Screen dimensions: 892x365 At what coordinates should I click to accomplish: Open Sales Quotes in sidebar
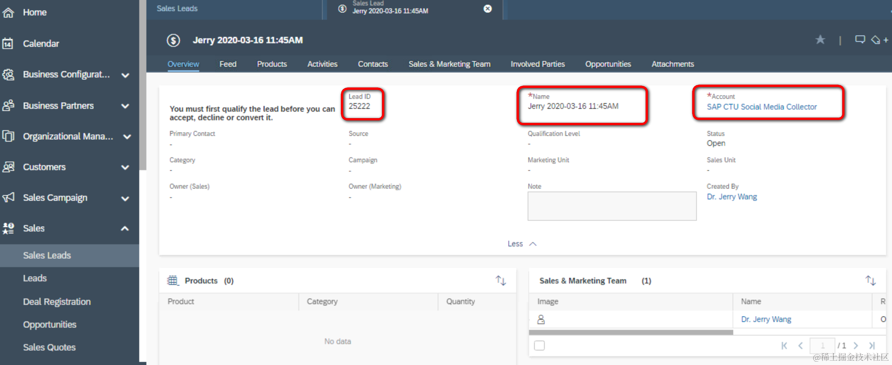click(49, 347)
